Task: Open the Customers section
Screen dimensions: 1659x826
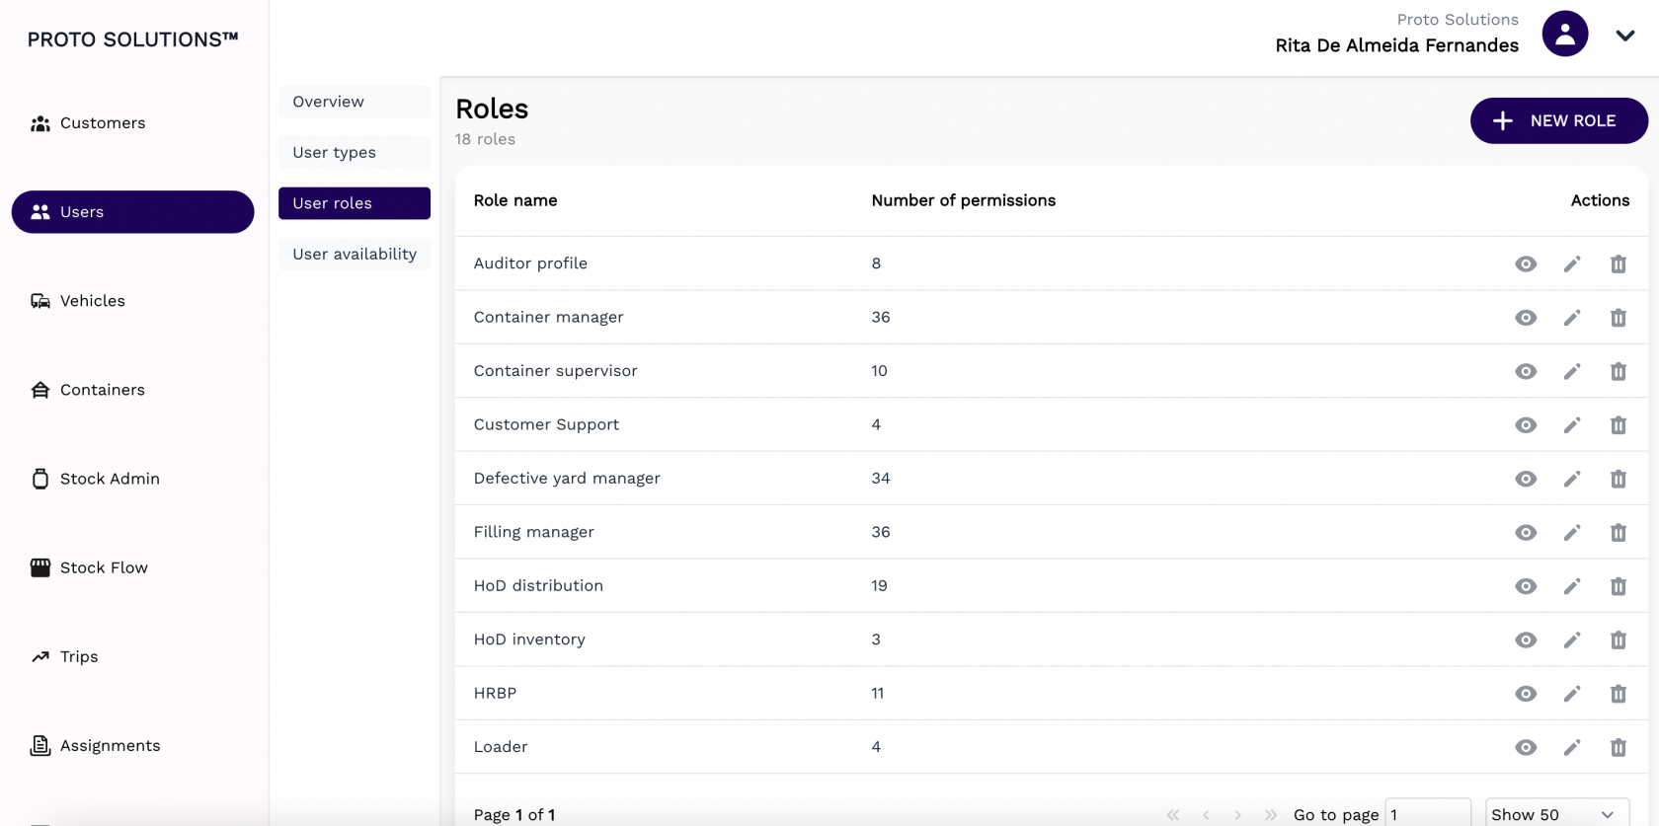Action: pyautogui.click(x=132, y=123)
